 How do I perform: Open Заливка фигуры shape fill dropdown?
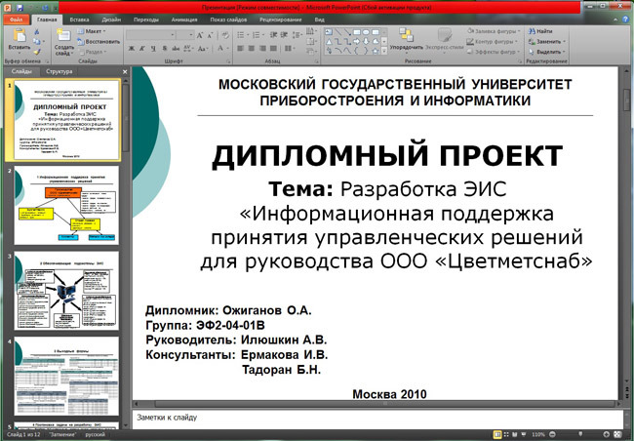(x=494, y=31)
